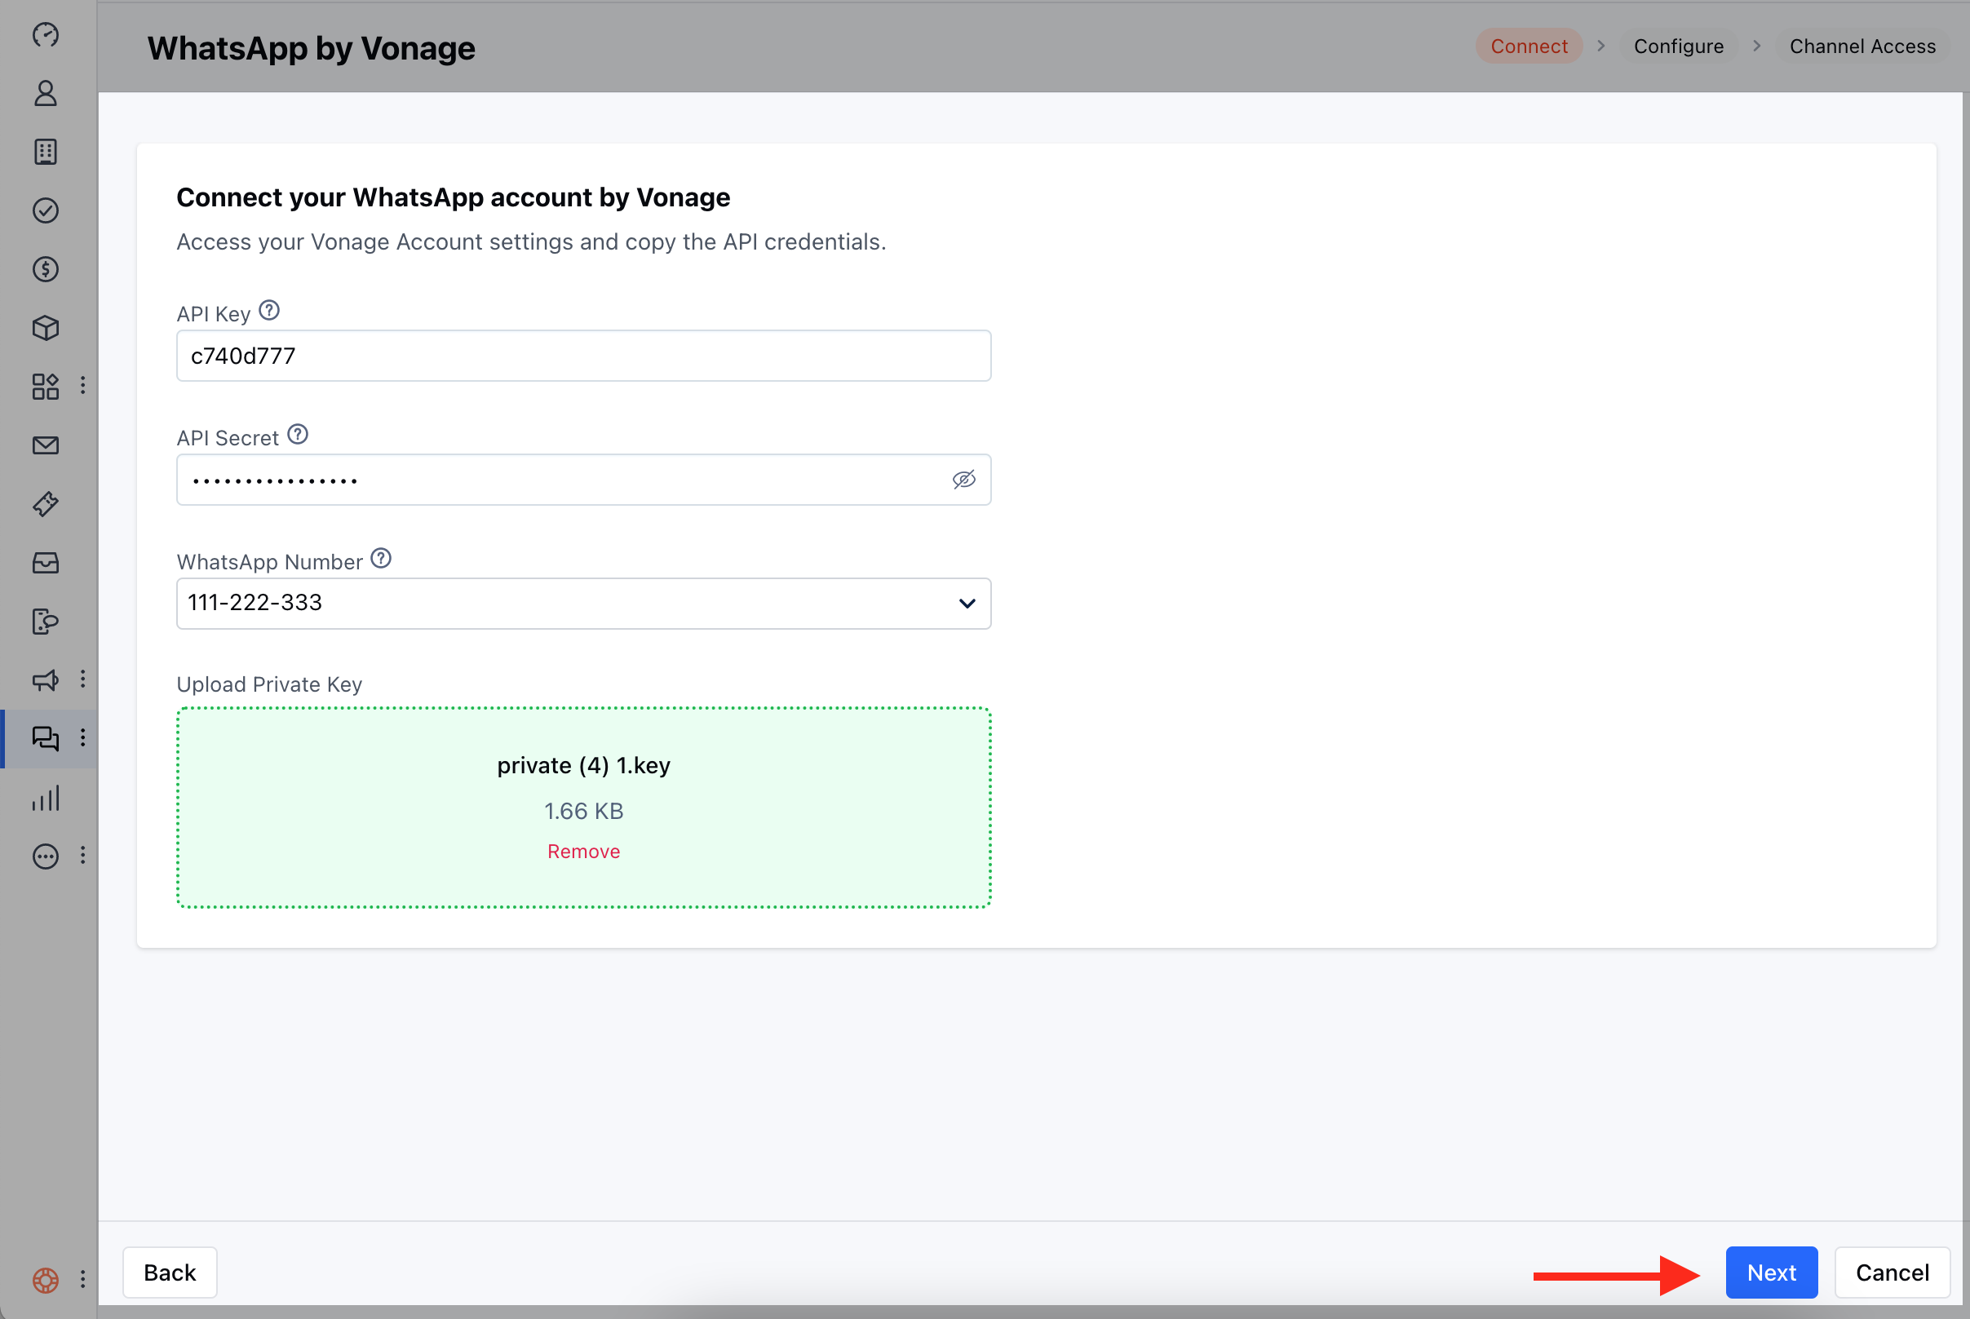This screenshot has height=1319, width=1970.
Task: Expand options beside the conversations icon
Action: [82, 737]
